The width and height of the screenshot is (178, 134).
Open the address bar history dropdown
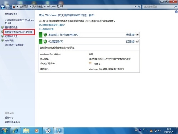[135, 6]
